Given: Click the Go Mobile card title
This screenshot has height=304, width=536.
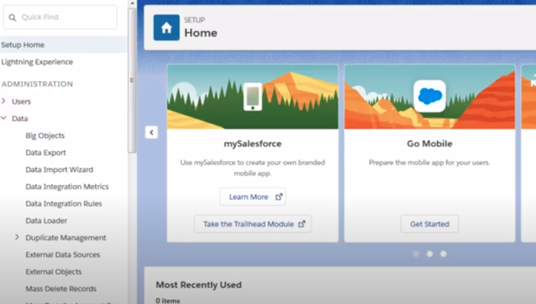Looking at the screenshot, I should point(429,144).
